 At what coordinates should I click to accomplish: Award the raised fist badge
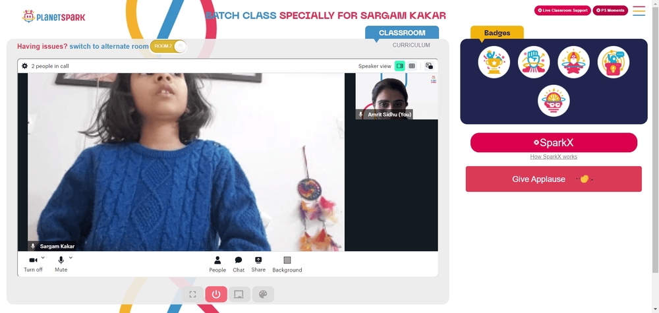pos(534,62)
